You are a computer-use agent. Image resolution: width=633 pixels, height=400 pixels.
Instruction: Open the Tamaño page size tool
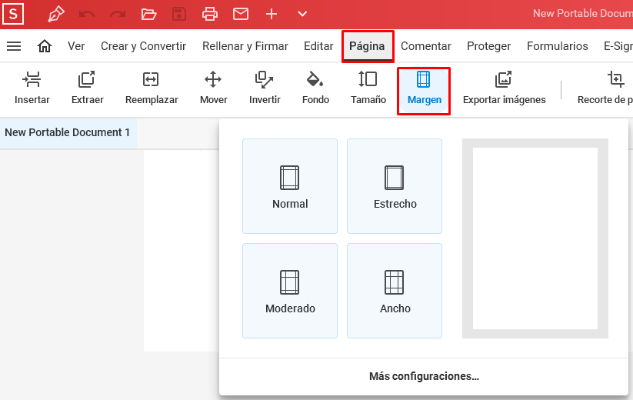coord(368,88)
